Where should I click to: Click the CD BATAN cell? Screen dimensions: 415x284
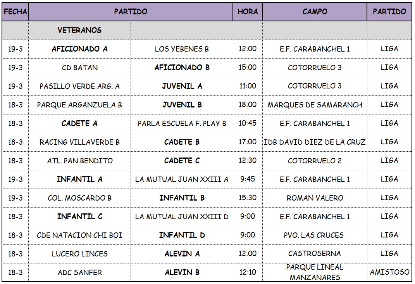(80, 68)
